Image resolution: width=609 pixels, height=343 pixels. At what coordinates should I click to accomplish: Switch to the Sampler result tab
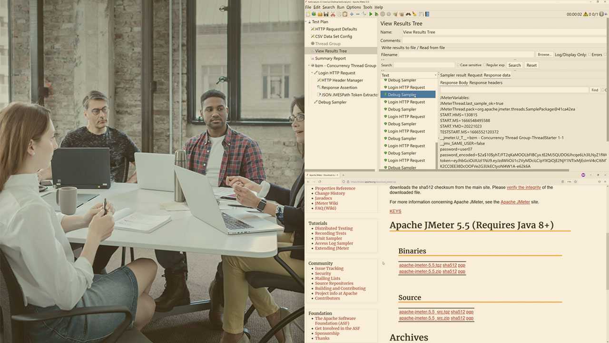[x=453, y=75]
